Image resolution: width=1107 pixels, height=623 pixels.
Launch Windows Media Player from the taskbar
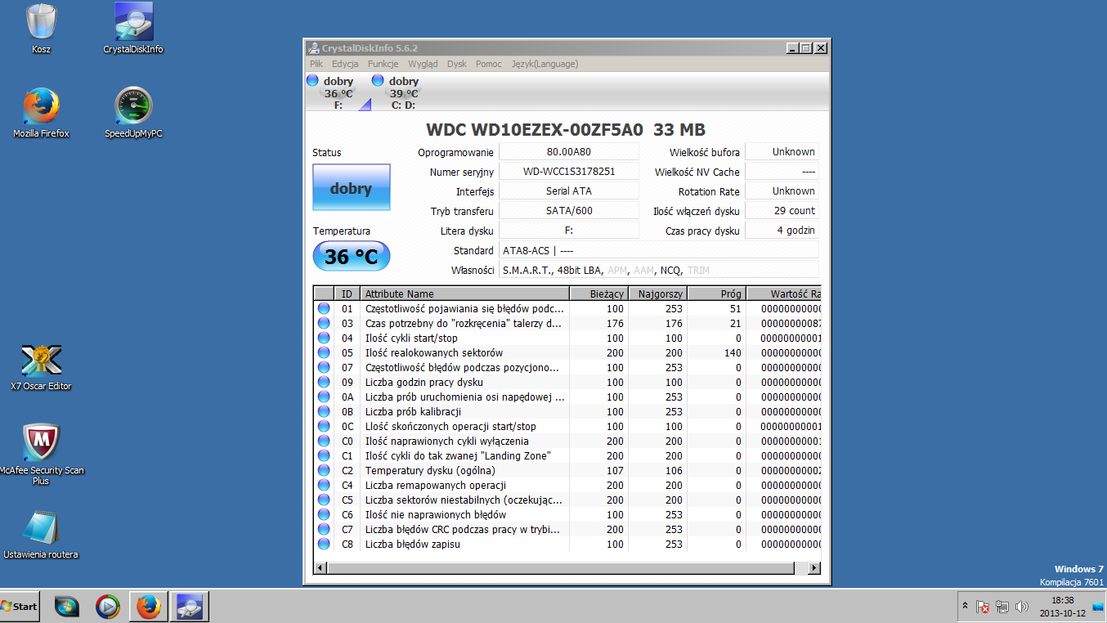pyautogui.click(x=107, y=607)
